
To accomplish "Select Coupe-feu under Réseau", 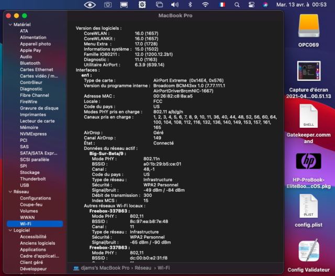I will click(x=31, y=205).
